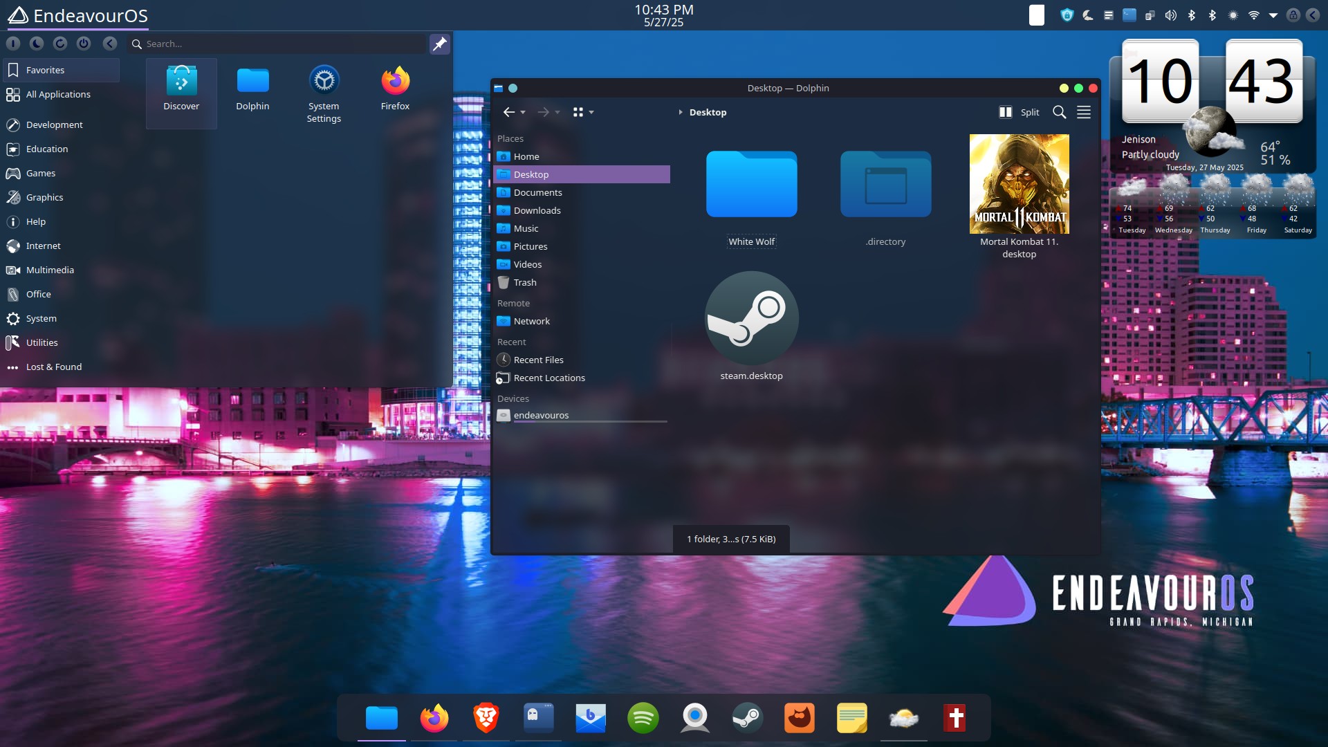The image size is (1328, 747).
Task: Go back in Dolphin navigation
Action: [509, 112]
